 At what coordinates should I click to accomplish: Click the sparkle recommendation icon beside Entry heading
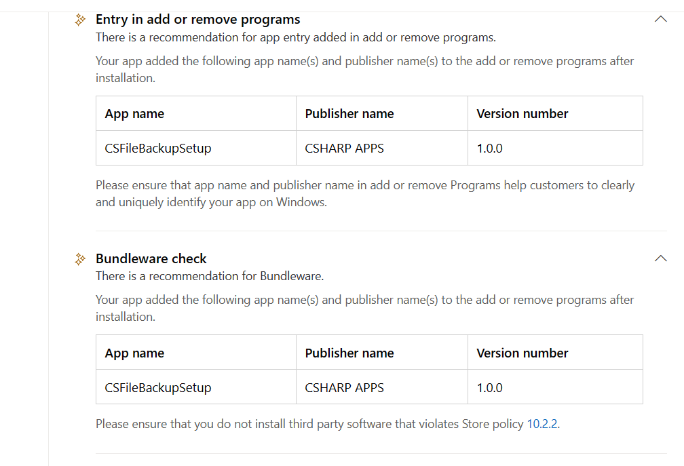pyautogui.click(x=79, y=20)
